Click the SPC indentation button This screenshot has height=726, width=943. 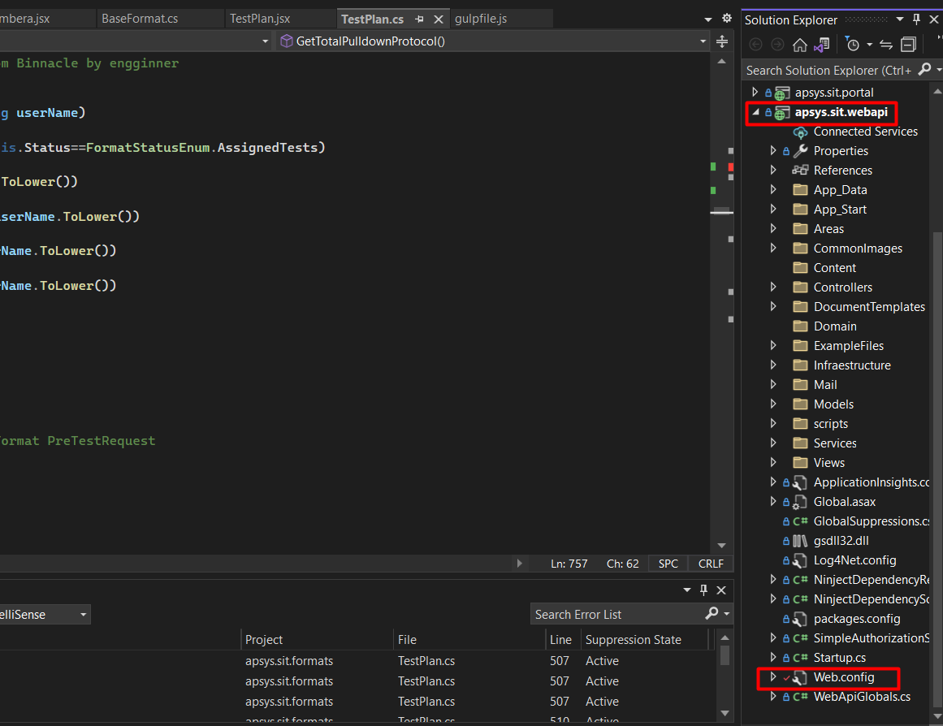coord(668,564)
